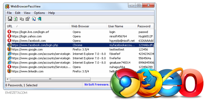
Task: Click user name gmailuser748314
Action: [x=120, y=63]
